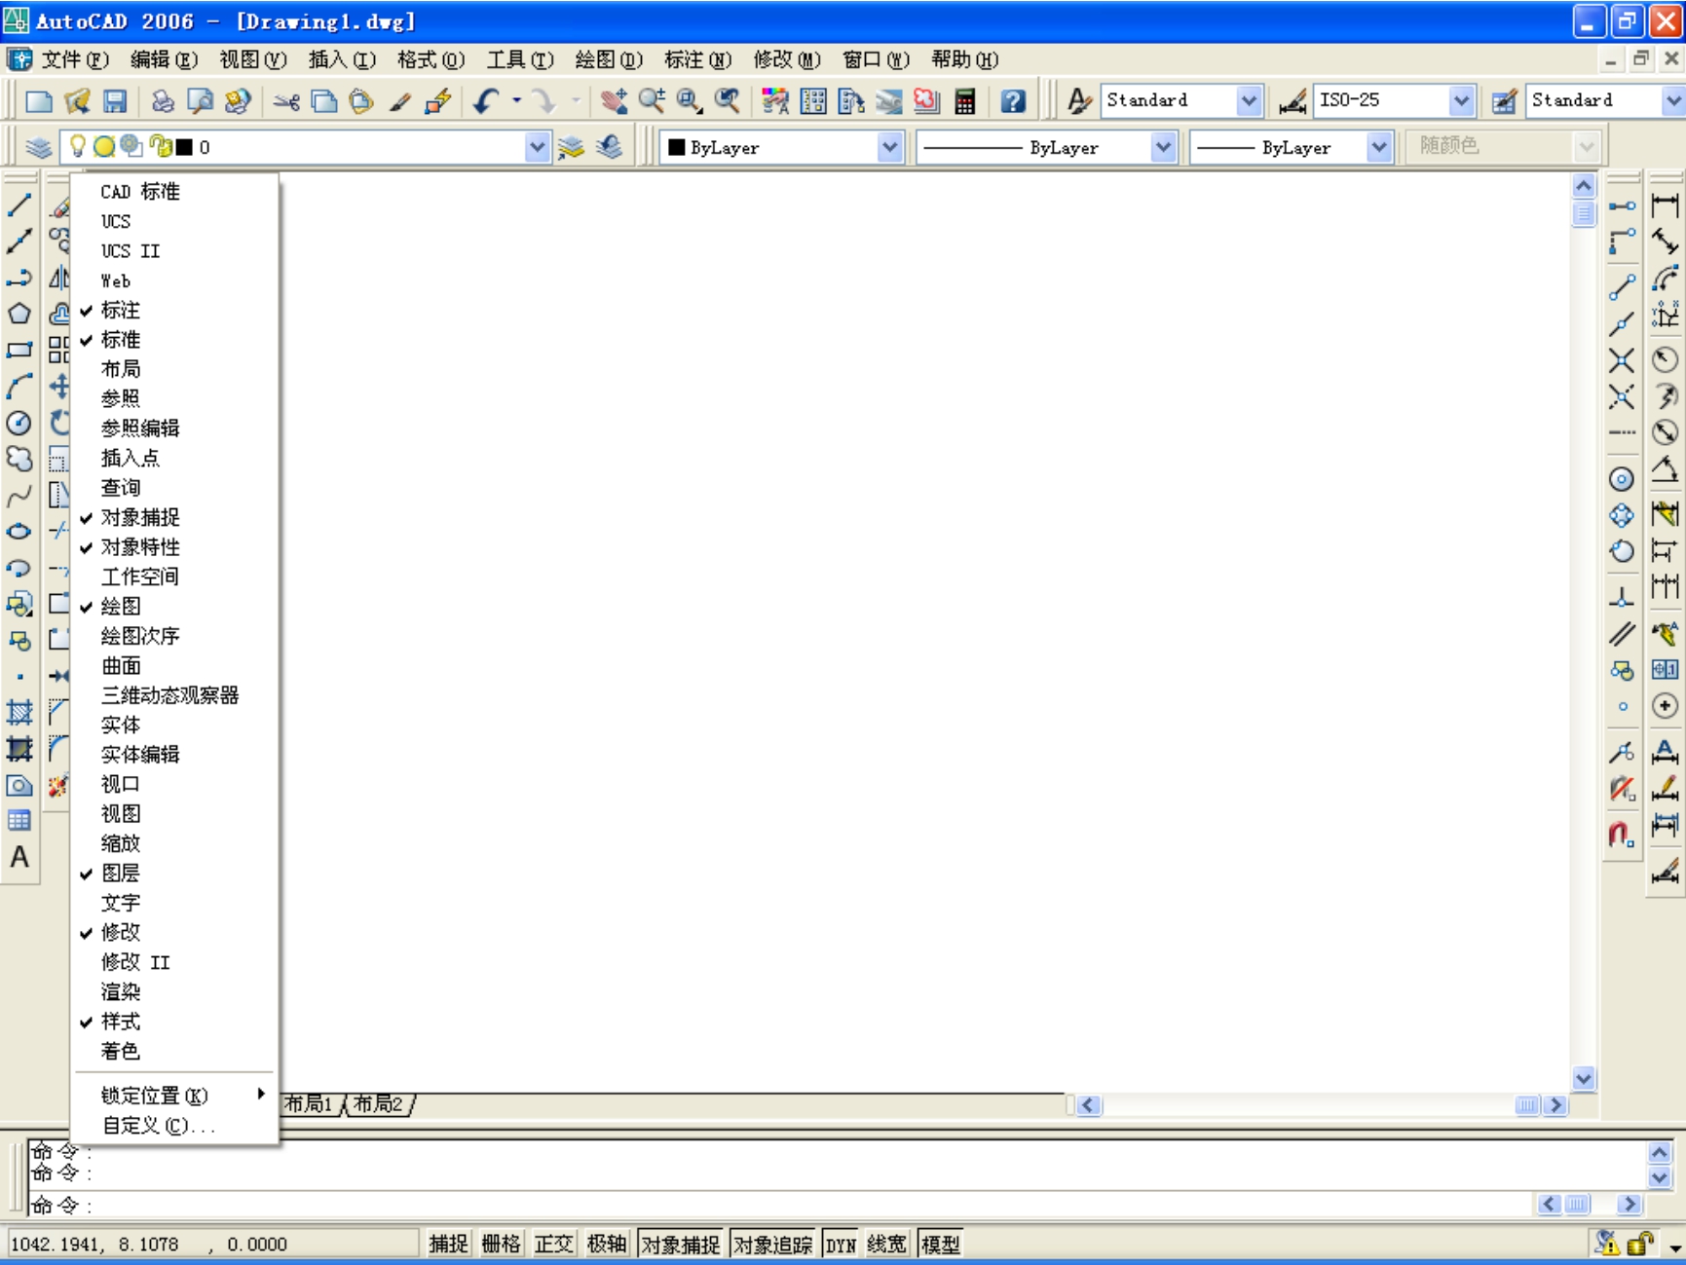
Task: Click the black ByLayer color swatch
Action: pyautogui.click(x=677, y=147)
